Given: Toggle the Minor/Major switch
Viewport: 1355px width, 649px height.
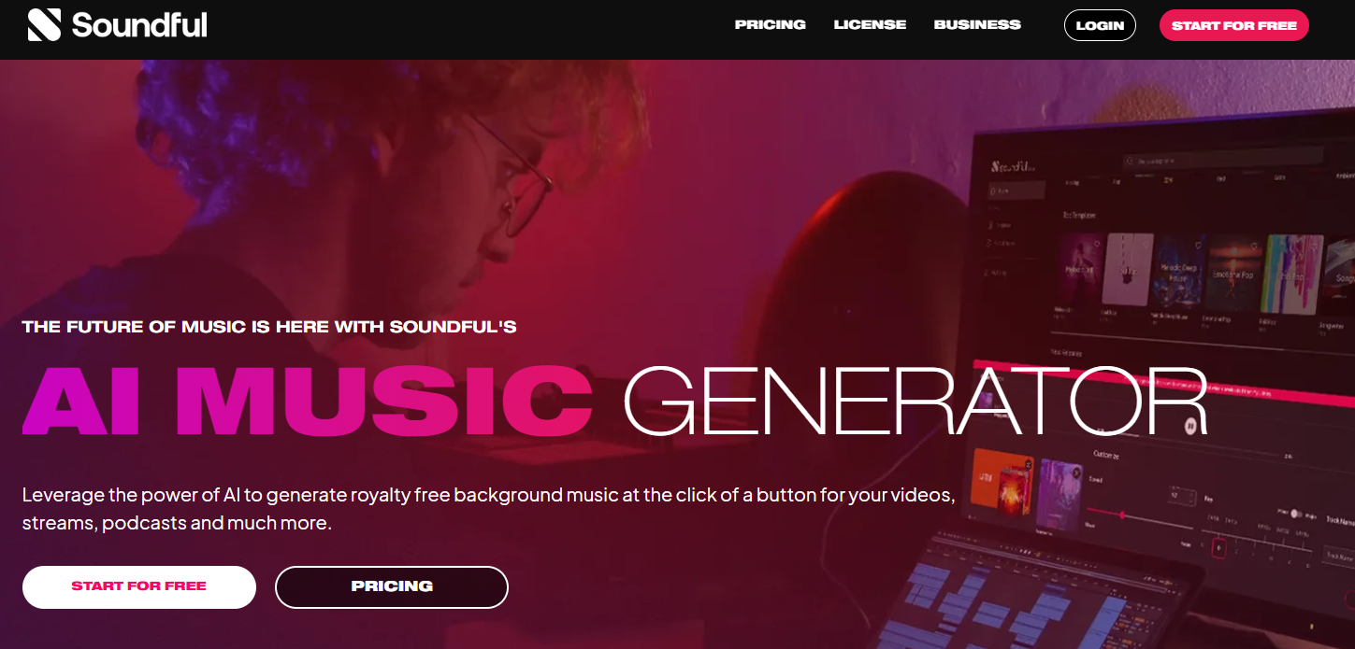Looking at the screenshot, I should click(1296, 514).
